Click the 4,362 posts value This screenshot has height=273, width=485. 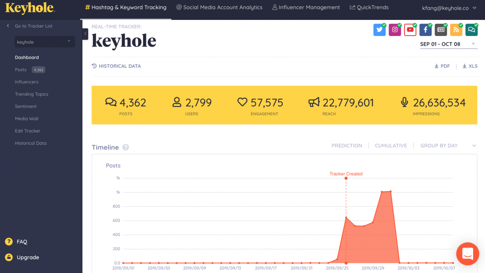pos(133,103)
